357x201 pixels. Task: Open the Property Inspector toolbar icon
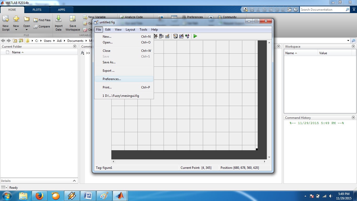(x=181, y=36)
